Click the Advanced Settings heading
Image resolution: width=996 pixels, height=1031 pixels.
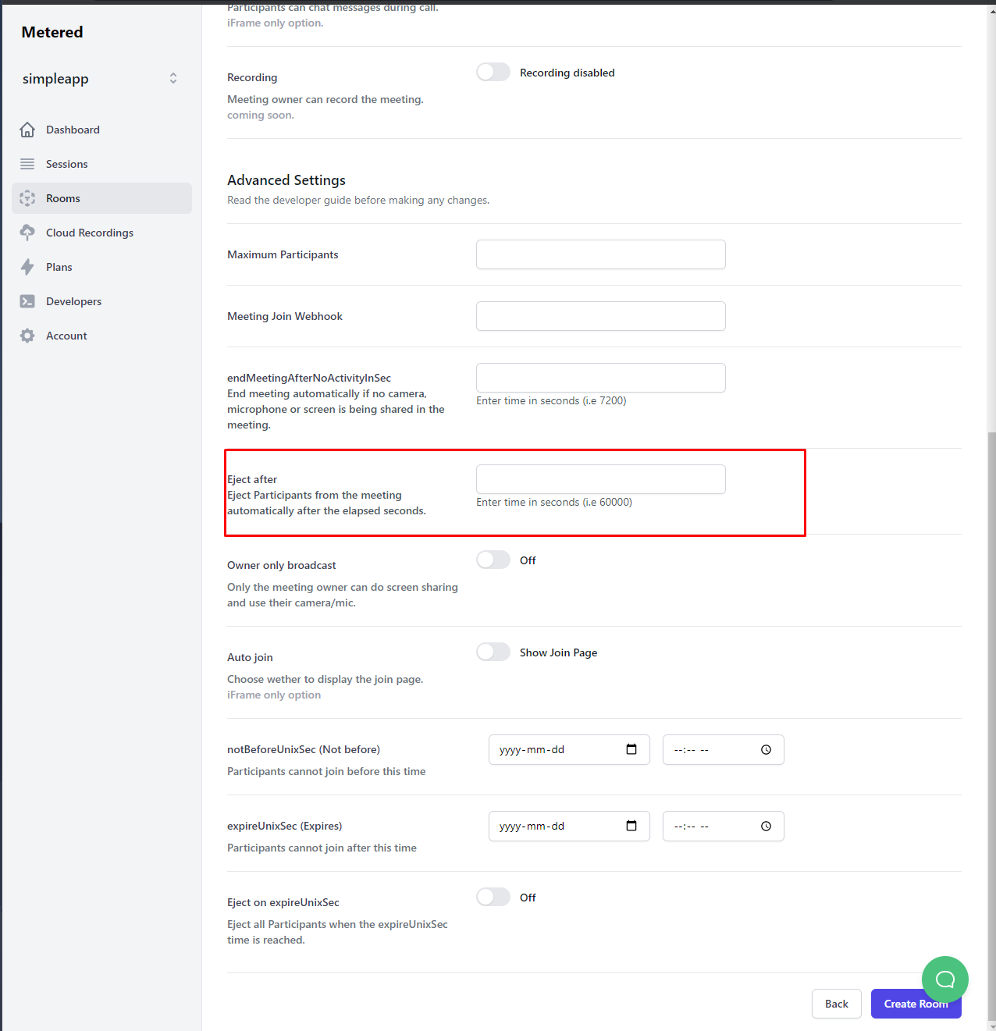[x=286, y=180]
